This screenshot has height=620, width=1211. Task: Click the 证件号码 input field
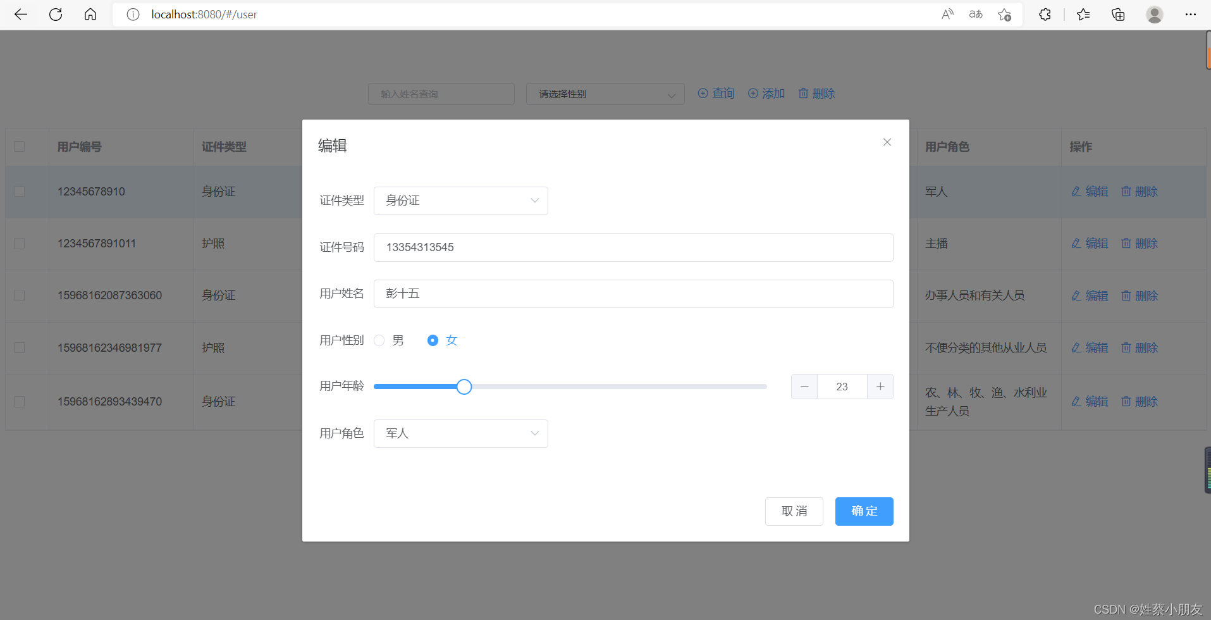click(632, 247)
